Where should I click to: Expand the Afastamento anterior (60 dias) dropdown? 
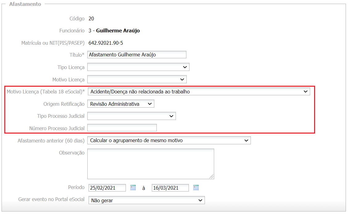point(169,140)
